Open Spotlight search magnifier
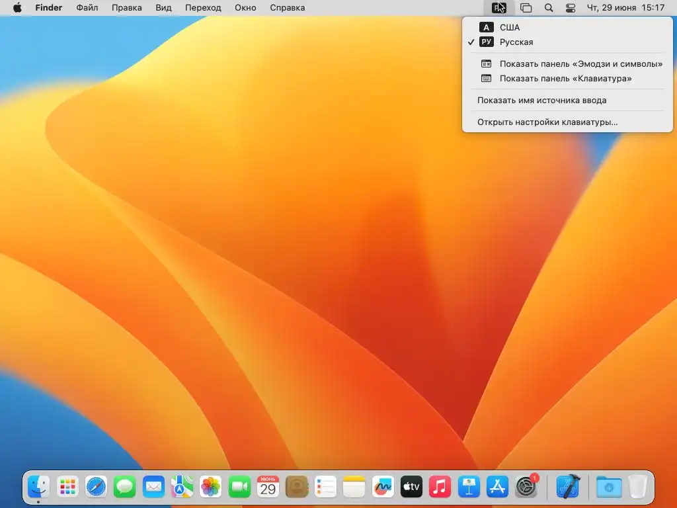Image resolution: width=677 pixels, height=508 pixels. click(548, 8)
